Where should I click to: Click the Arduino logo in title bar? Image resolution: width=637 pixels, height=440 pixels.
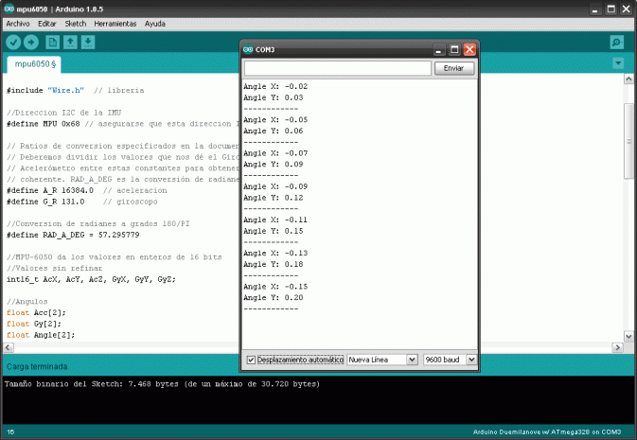[x=9, y=8]
